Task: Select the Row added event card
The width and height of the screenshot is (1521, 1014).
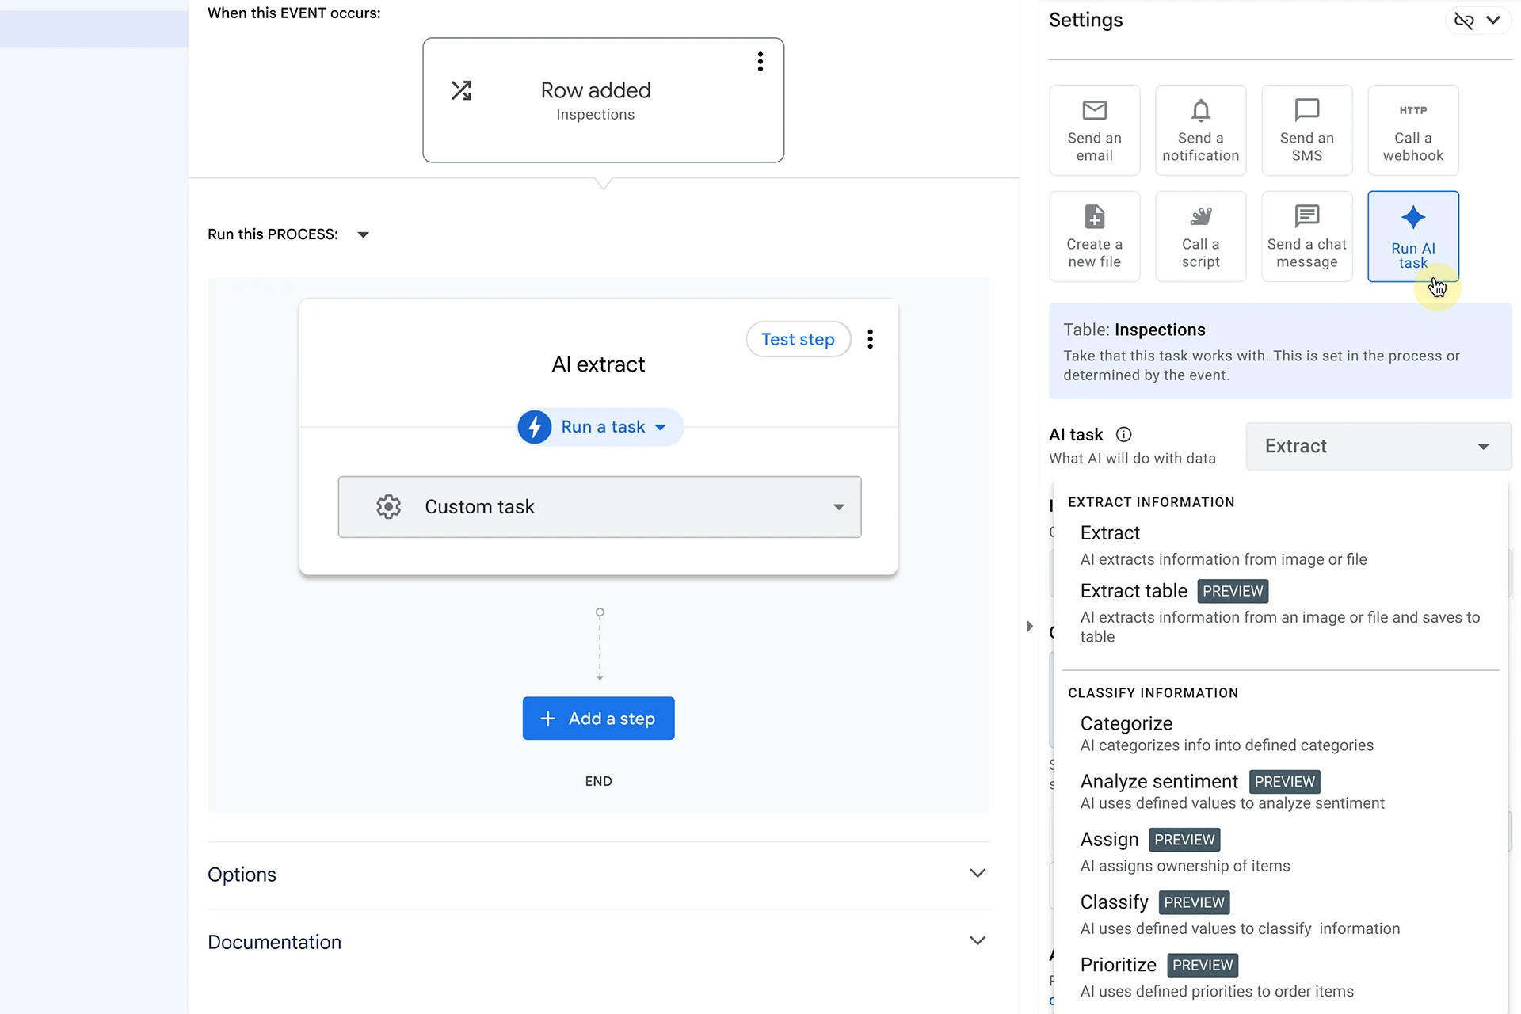Action: 603,101
